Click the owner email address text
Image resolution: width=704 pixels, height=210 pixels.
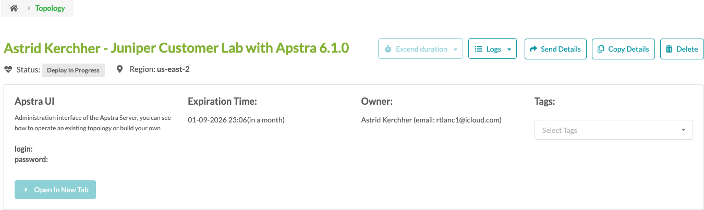468,120
